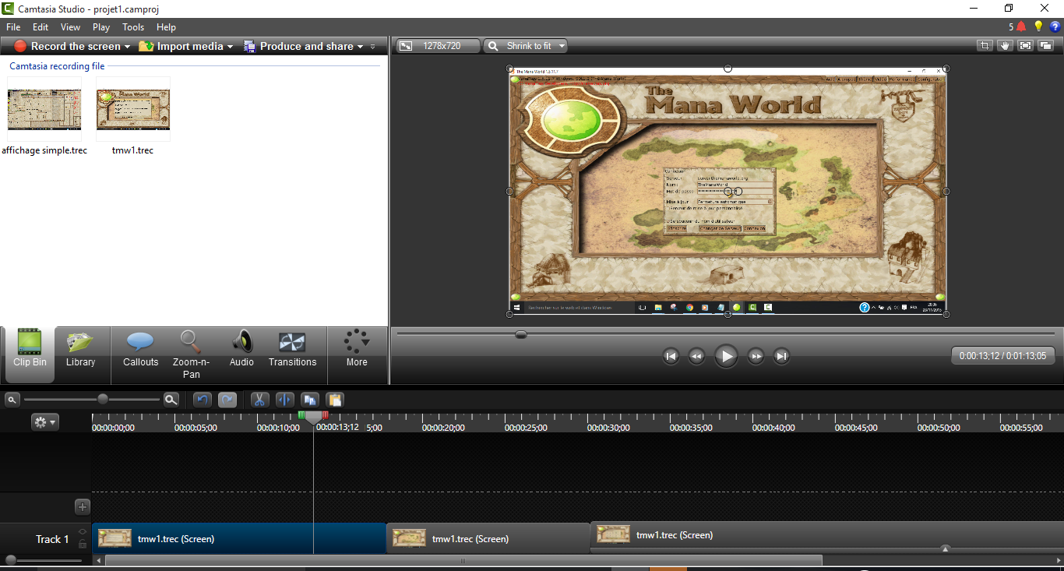Image resolution: width=1064 pixels, height=571 pixels.
Task: Open the notifications bell icon
Action: (1021, 26)
